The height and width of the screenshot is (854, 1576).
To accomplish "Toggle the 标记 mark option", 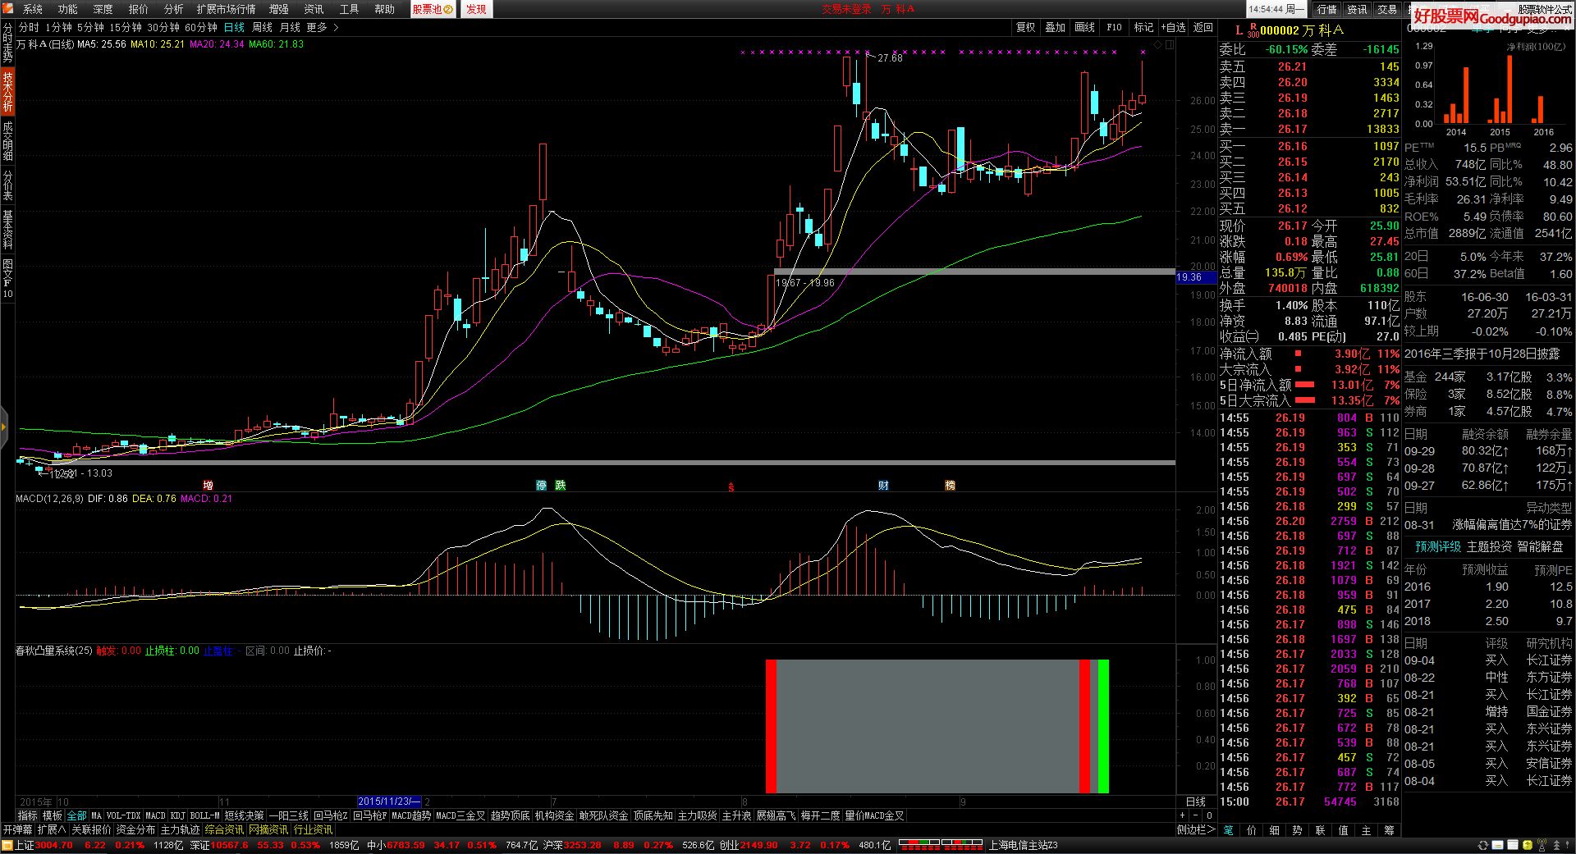I will (x=1143, y=27).
